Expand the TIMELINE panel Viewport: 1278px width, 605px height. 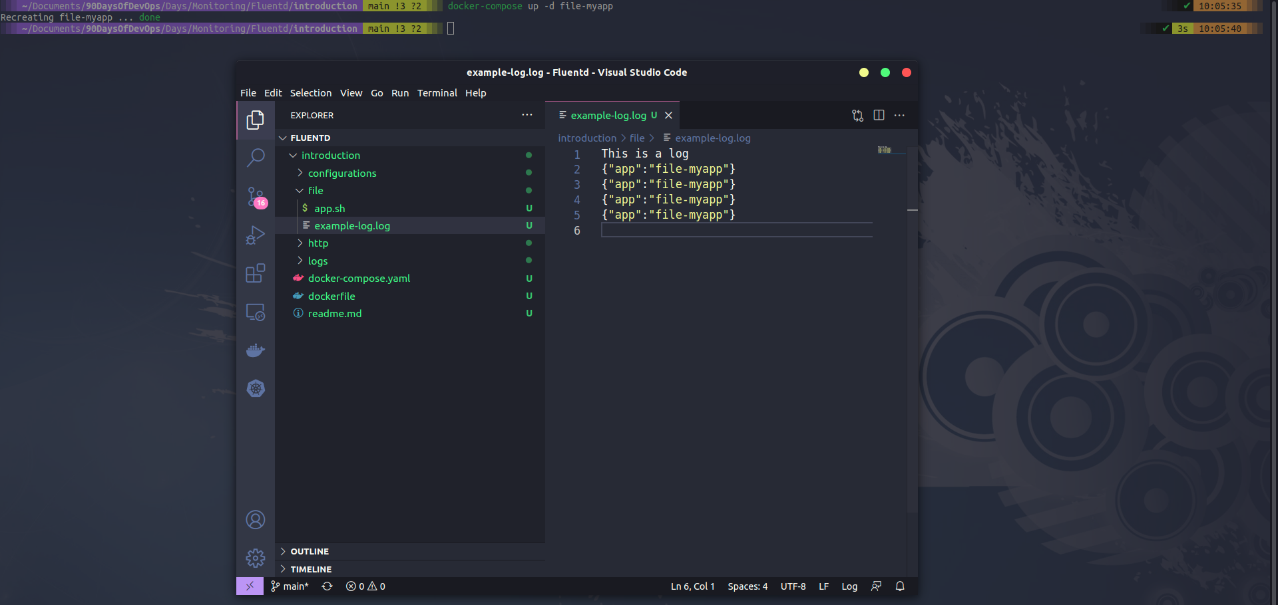click(x=410, y=569)
